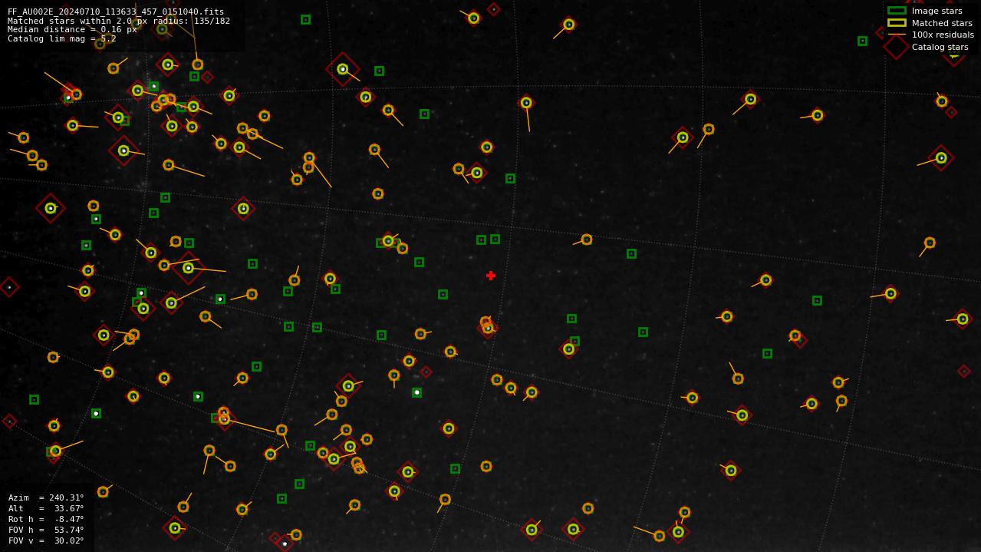Click the red diamond Catalog stars legend symbol
981x552 pixels.
[897, 47]
